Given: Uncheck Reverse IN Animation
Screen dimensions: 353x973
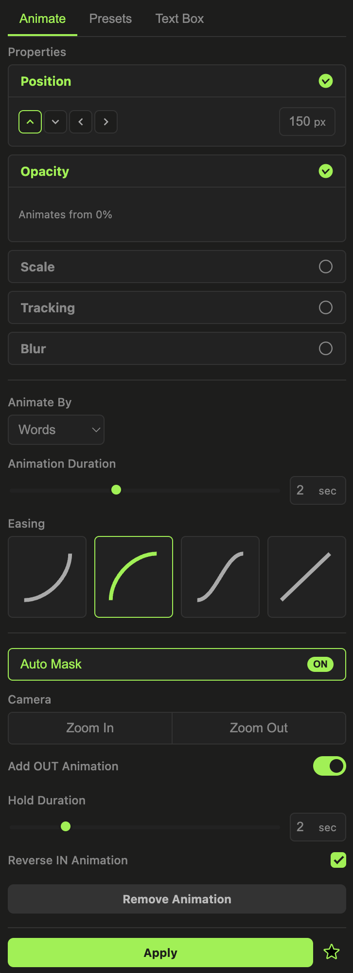Looking at the screenshot, I should click(338, 860).
